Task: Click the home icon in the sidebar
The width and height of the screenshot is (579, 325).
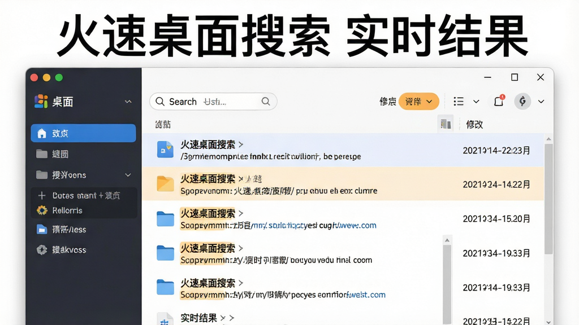Action: (x=42, y=133)
